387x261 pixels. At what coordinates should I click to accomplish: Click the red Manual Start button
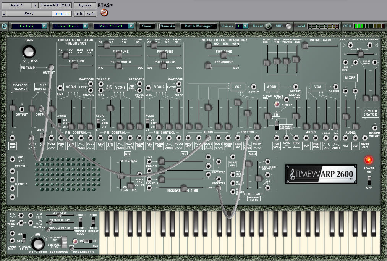coord(277,105)
